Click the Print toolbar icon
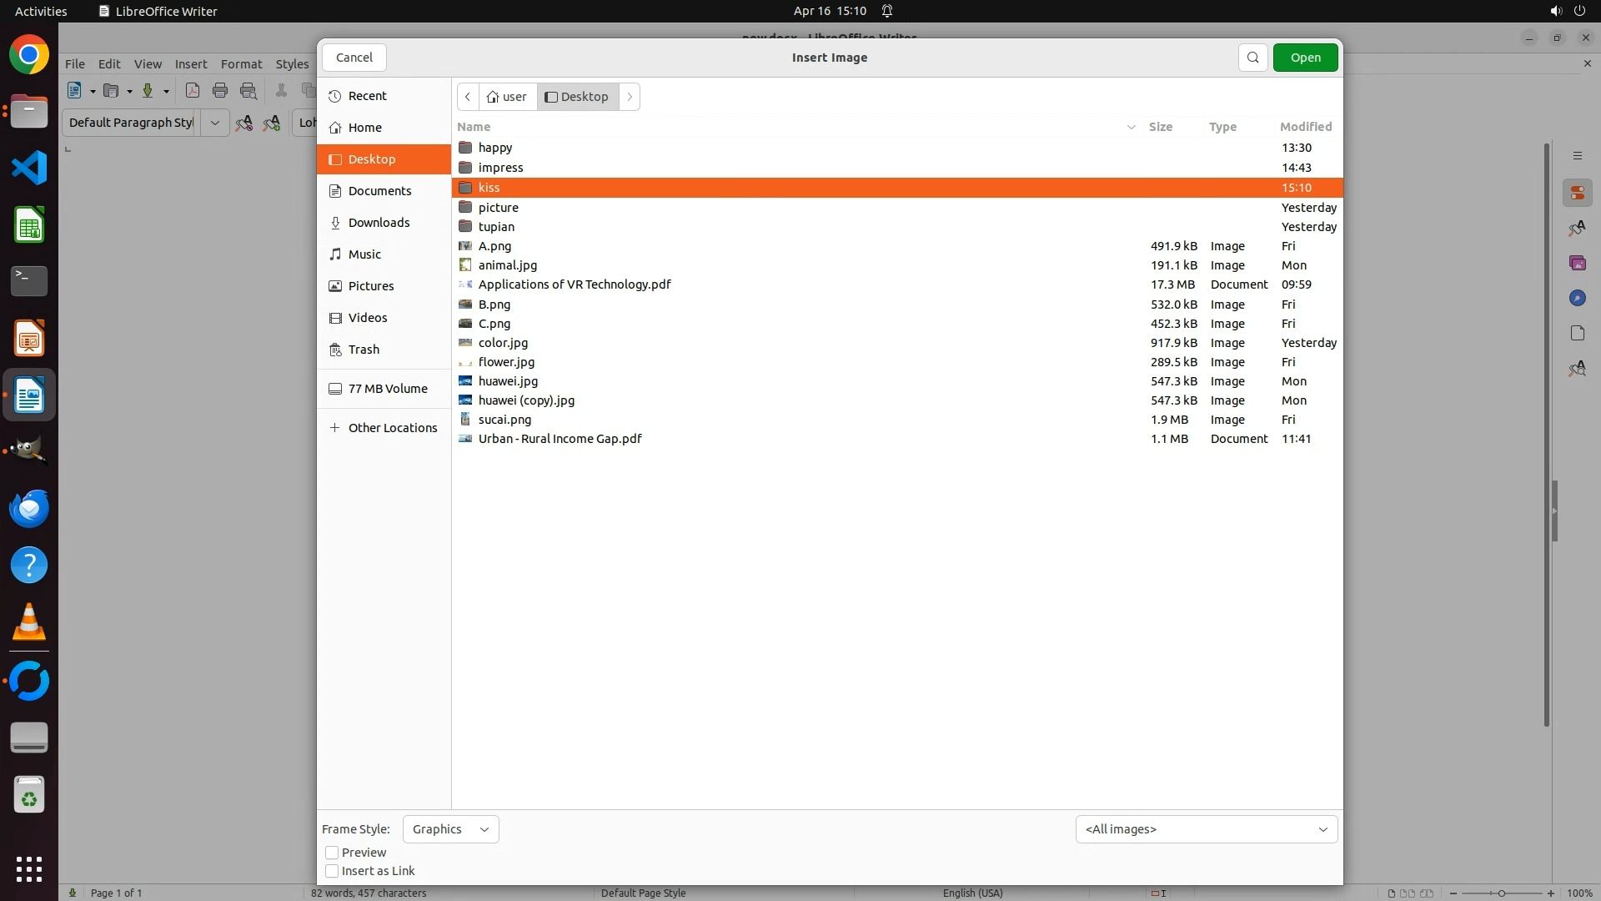The image size is (1601, 901). pyautogui.click(x=220, y=91)
